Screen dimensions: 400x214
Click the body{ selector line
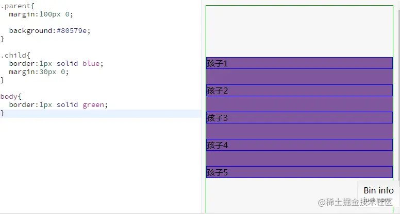pos(11,96)
